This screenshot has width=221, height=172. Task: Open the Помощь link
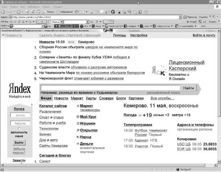click(119, 35)
